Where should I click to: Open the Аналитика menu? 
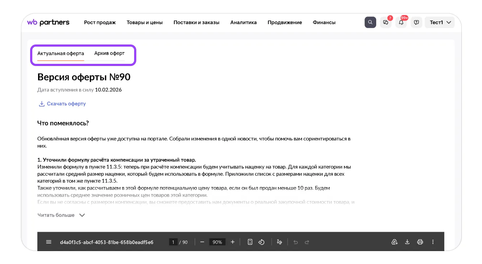point(244,22)
